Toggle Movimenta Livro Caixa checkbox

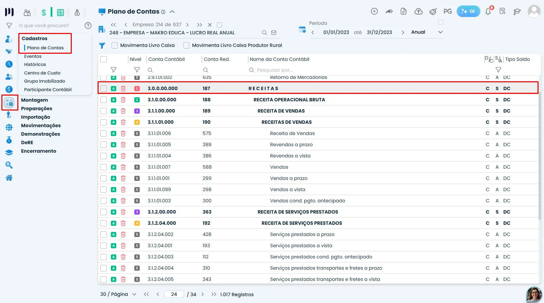115,45
